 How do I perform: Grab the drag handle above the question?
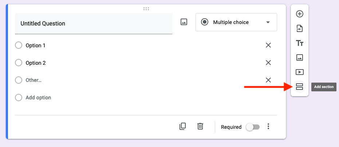(x=146, y=8)
